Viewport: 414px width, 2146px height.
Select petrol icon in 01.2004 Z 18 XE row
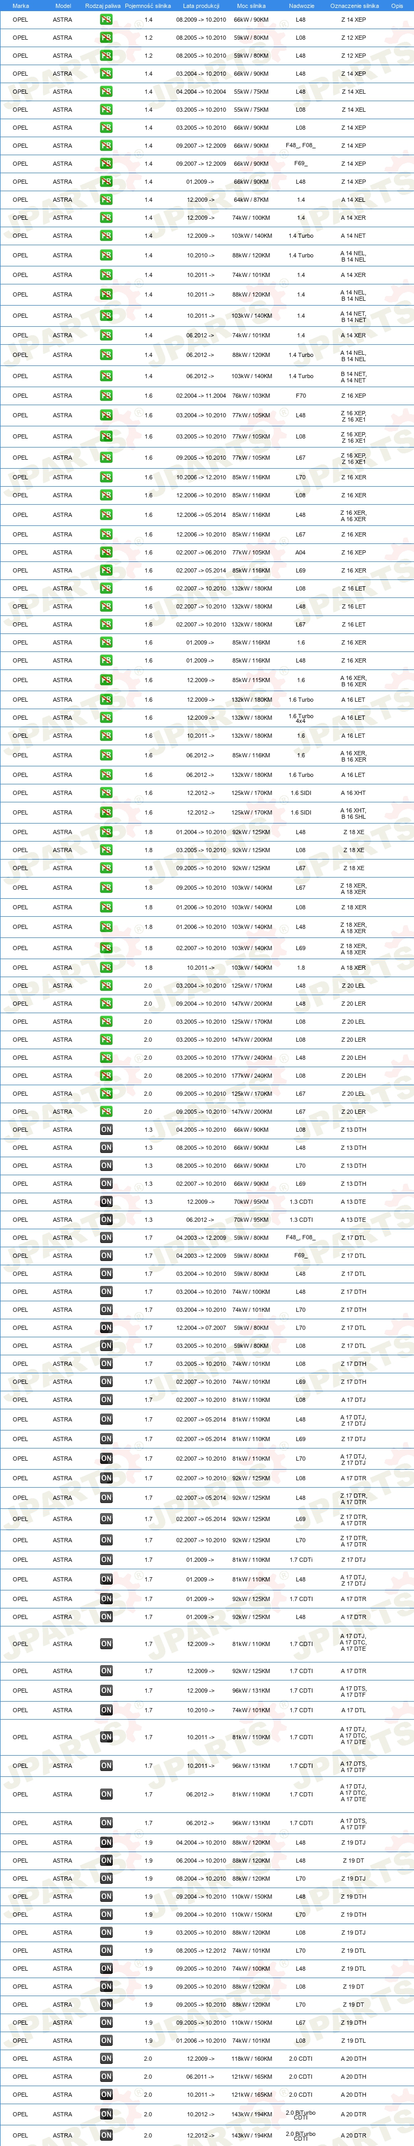[106, 832]
